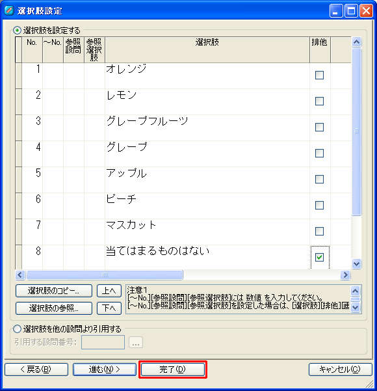Screen dimensions: 377x391
Task: Click the No. cell showing 3
Action: click(x=32, y=128)
